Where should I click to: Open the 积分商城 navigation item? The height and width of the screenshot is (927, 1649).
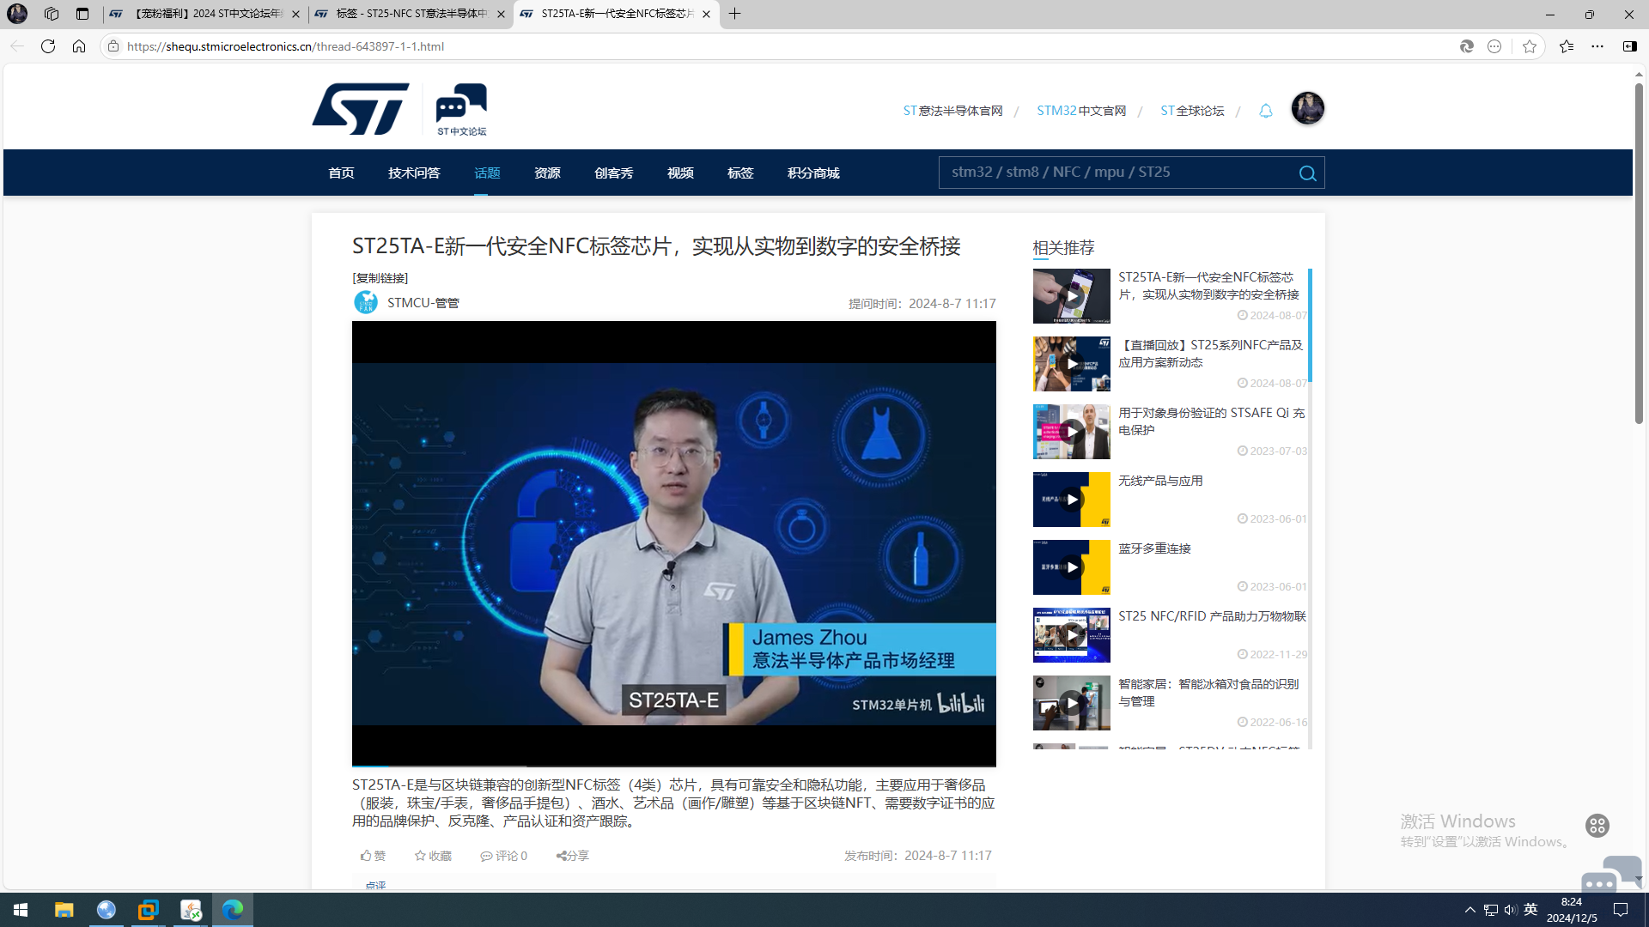point(813,173)
